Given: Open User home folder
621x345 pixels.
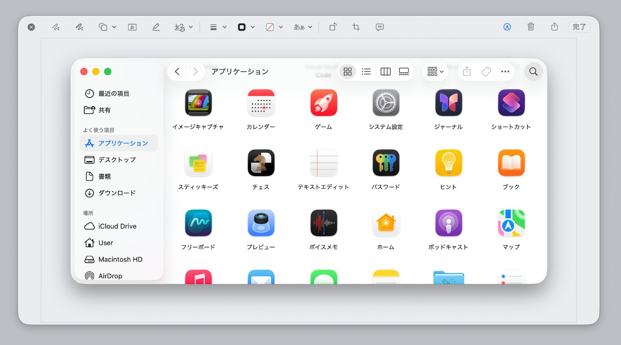Looking at the screenshot, I should click(x=119, y=243).
